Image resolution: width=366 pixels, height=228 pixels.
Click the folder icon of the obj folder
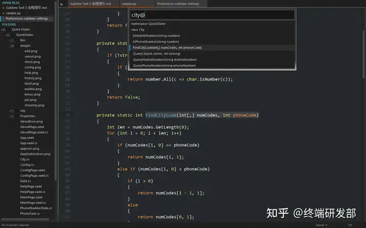click(x=12, y=111)
